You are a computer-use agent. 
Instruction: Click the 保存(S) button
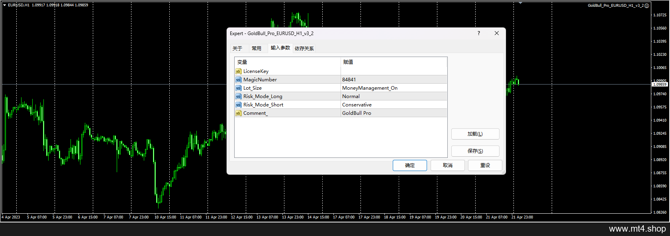[x=475, y=151]
